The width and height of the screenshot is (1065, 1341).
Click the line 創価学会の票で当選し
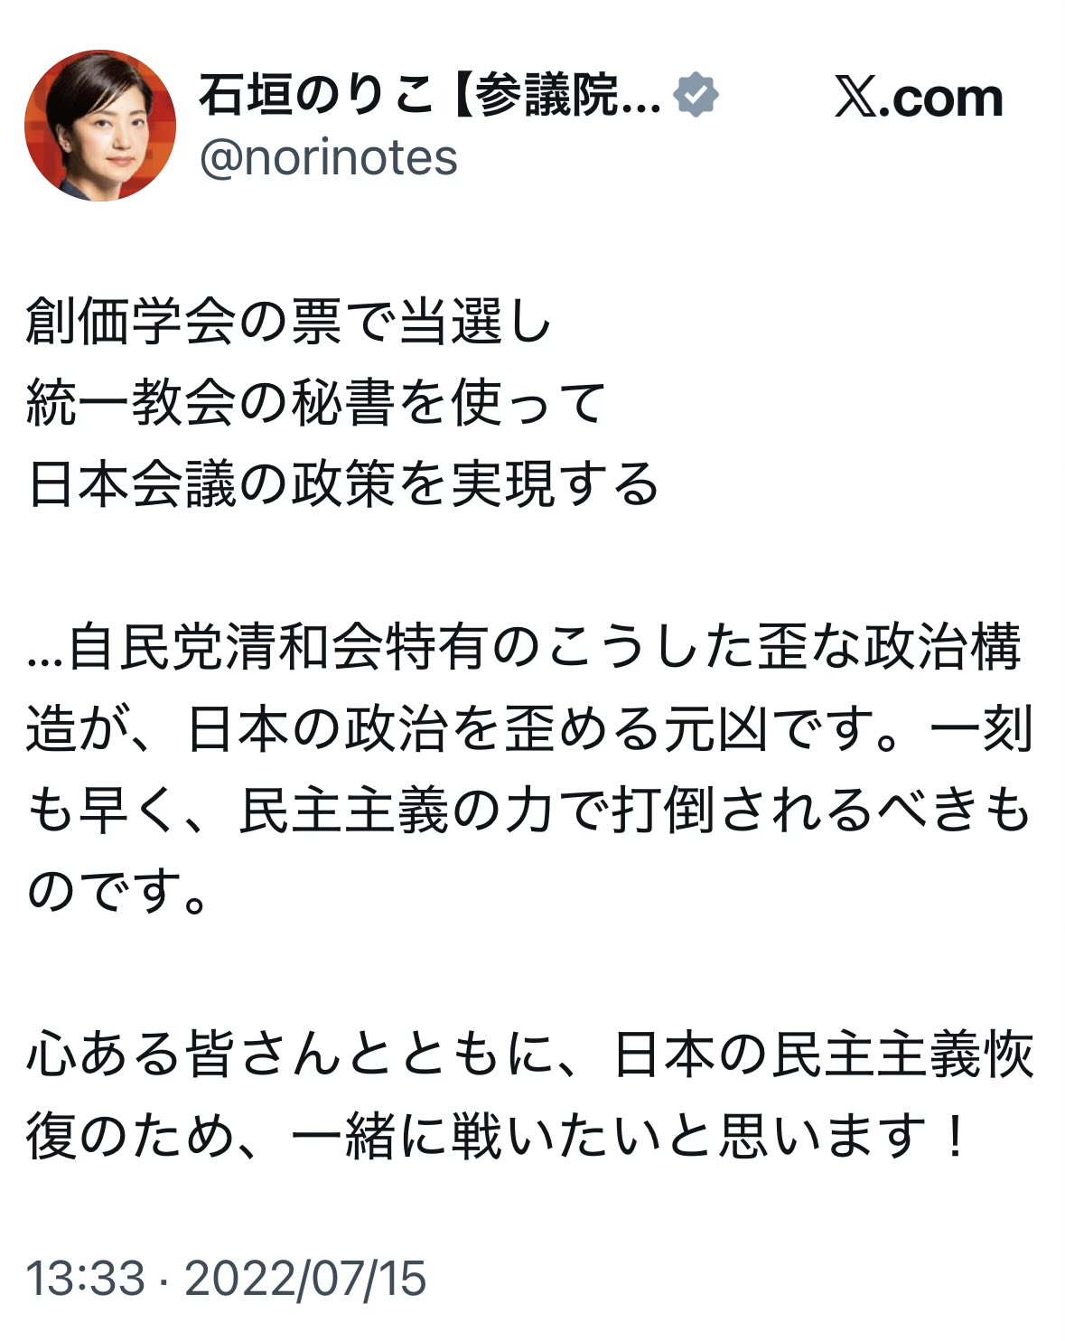(x=289, y=322)
